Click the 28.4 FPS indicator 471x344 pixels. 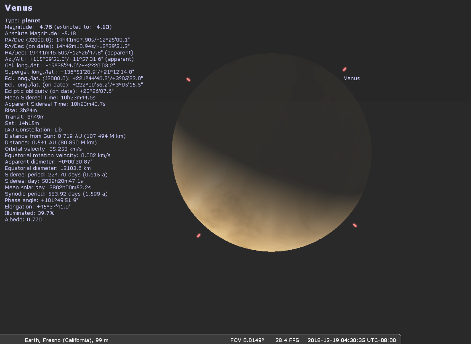pyautogui.click(x=287, y=340)
